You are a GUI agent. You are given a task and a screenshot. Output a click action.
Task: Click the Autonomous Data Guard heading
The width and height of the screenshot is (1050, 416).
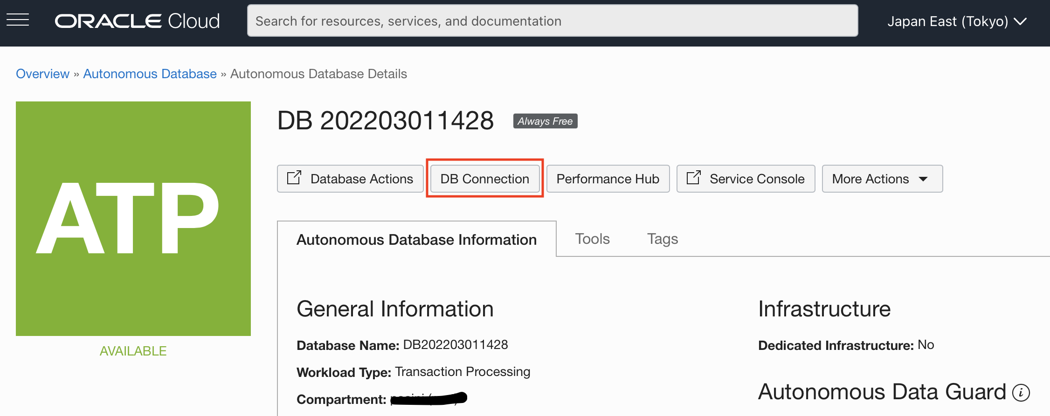point(882,392)
